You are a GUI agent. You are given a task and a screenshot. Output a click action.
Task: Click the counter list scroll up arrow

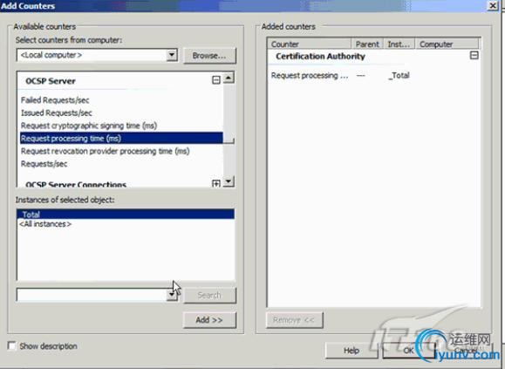tap(229, 78)
